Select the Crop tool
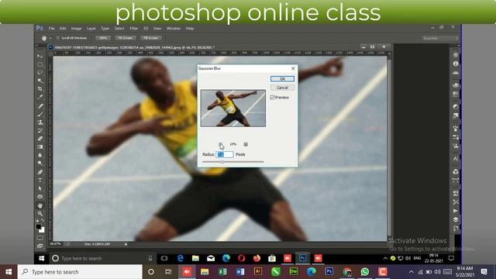496x279 pixels. (x=40, y=89)
